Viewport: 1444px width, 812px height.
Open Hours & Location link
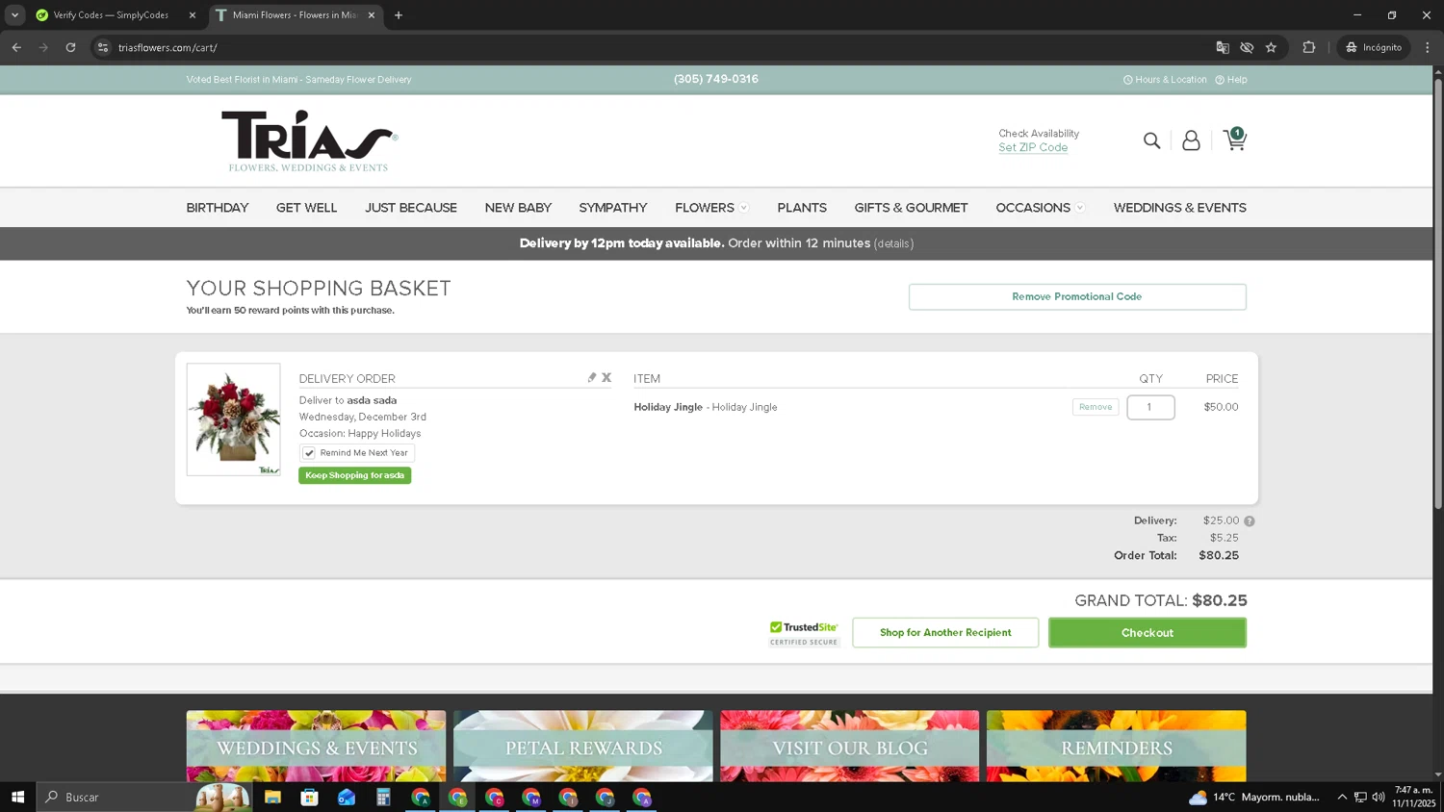click(1165, 80)
